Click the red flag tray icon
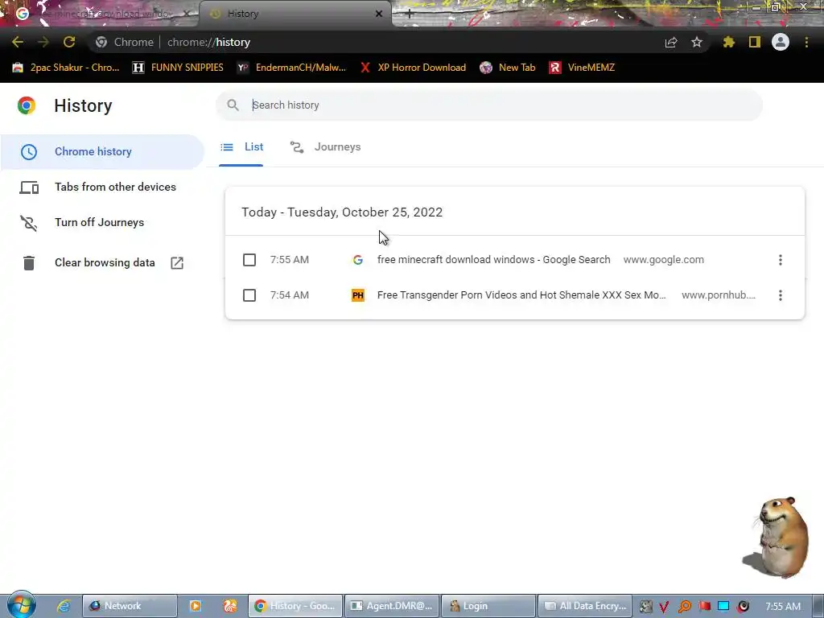The width and height of the screenshot is (824, 618). (704, 606)
